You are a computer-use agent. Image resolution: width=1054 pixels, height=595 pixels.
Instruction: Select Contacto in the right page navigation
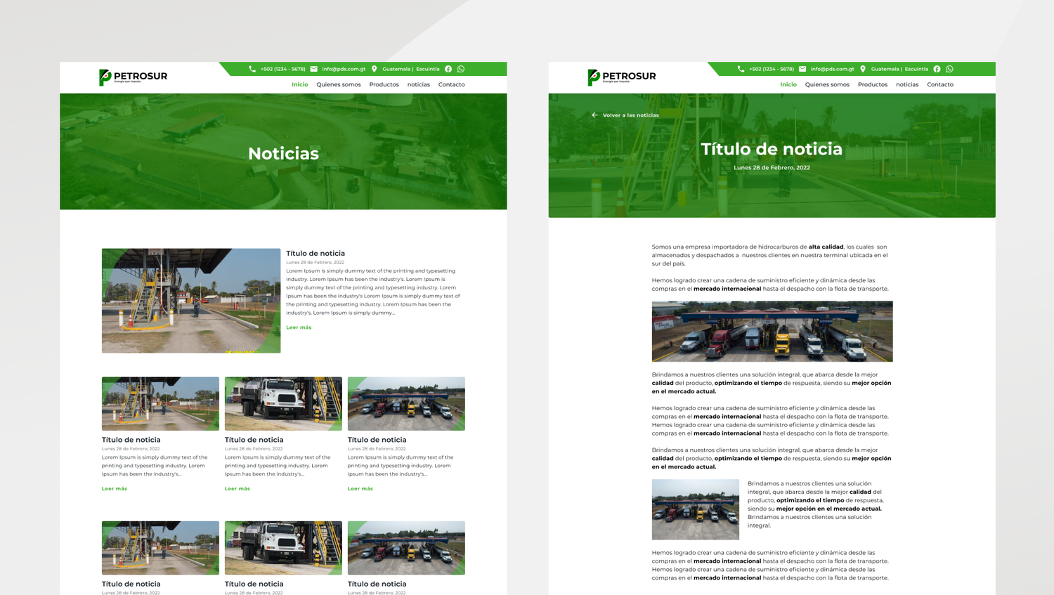(940, 84)
